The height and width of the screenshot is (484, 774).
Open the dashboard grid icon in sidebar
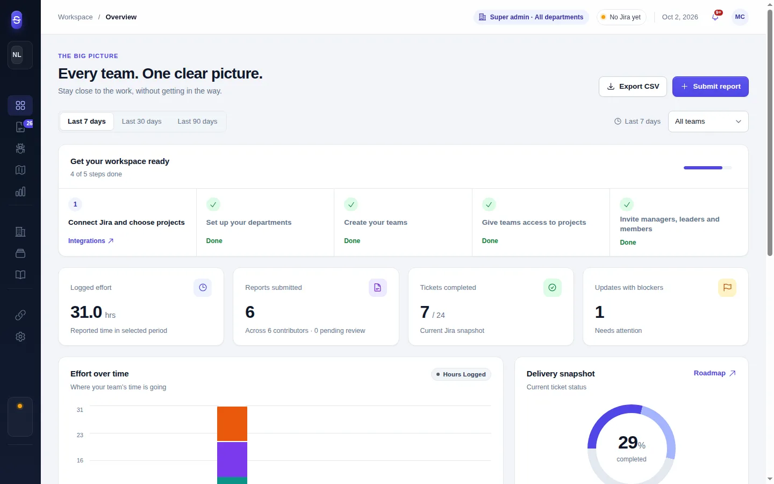20,105
